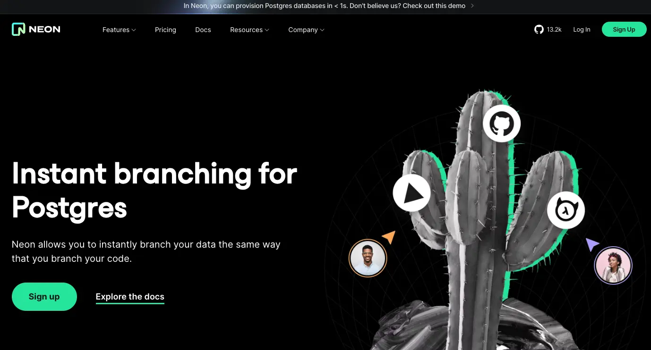Viewport: 651px width, 350px height.
Task: Click the cat clock logo circle
Action: point(565,210)
